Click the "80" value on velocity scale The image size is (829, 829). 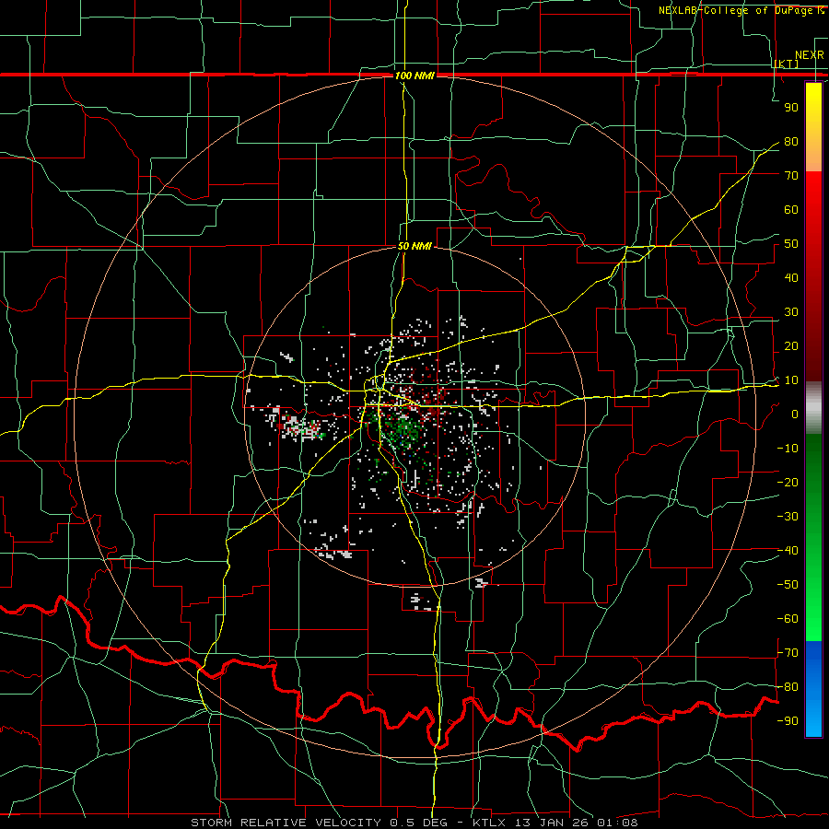[x=791, y=142]
